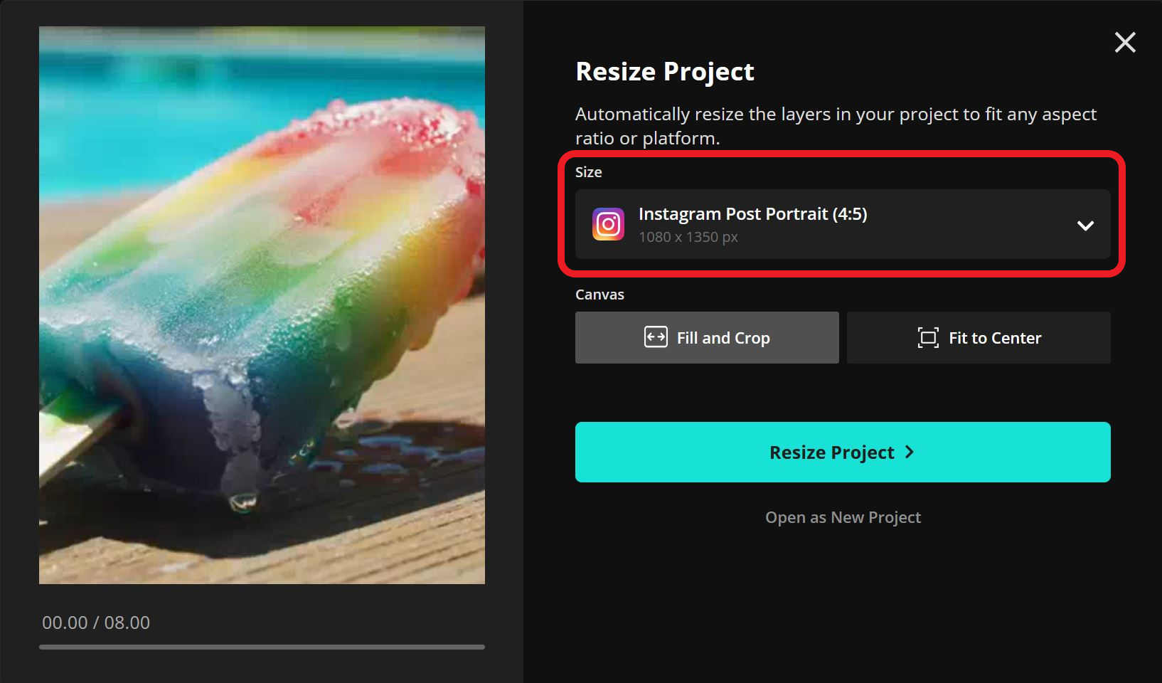Click the playback progress bar under the preview
Viewport: 1162px width, 683px height.
click(x=262, y=647)
